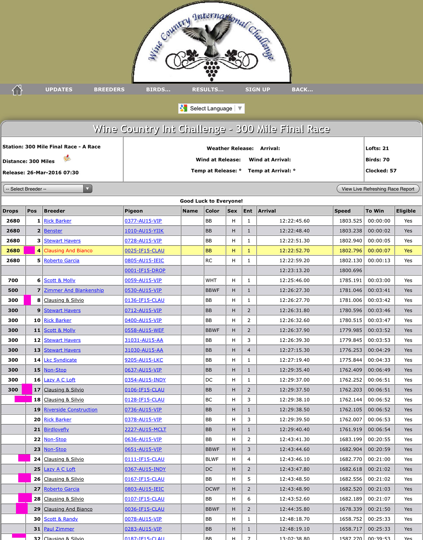Open Roberto Garcia at position 5
Viewport: 423px width, 540px height.
click(x=61, y=261)
